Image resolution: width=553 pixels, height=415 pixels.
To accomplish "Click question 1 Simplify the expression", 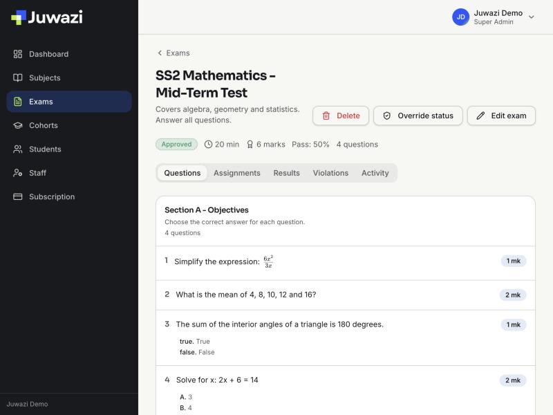I will [345, 264].
